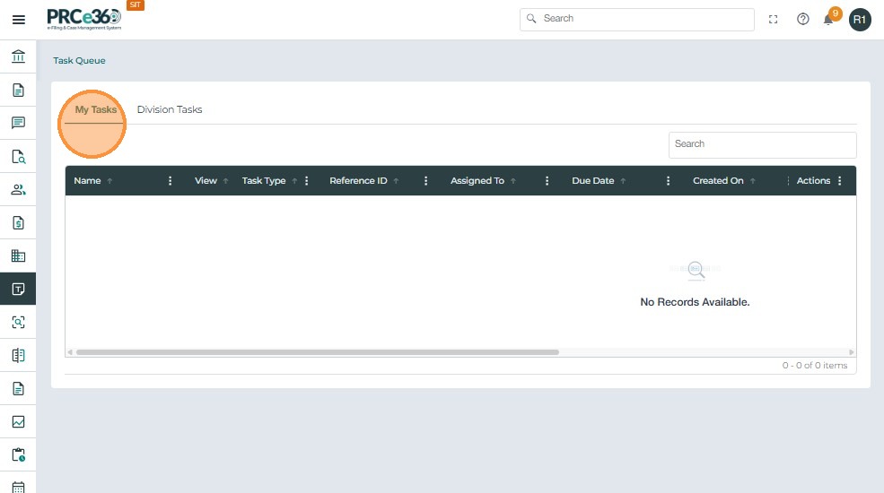884x493 pixels.
Task: Click the Name column header
Action: [x=87, y=181]
